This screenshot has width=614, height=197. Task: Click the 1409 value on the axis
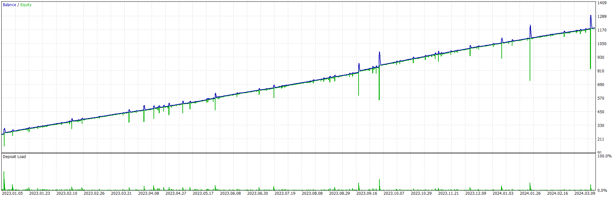point(602,3)
